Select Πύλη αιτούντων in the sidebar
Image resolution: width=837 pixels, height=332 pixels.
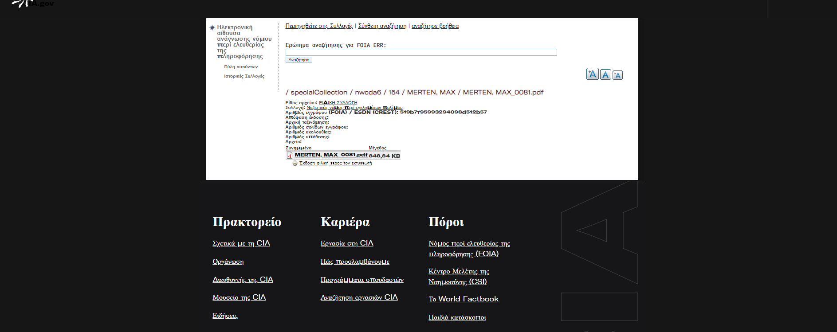[241, 67]
